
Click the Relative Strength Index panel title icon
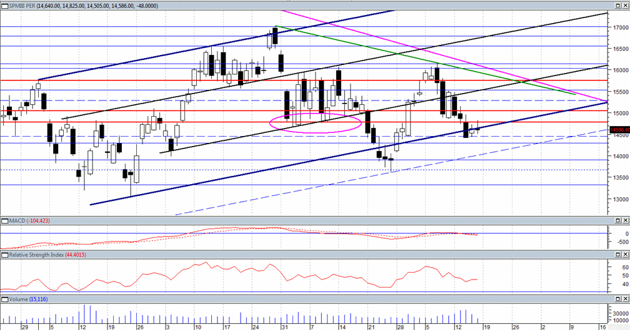coord(5,255)
